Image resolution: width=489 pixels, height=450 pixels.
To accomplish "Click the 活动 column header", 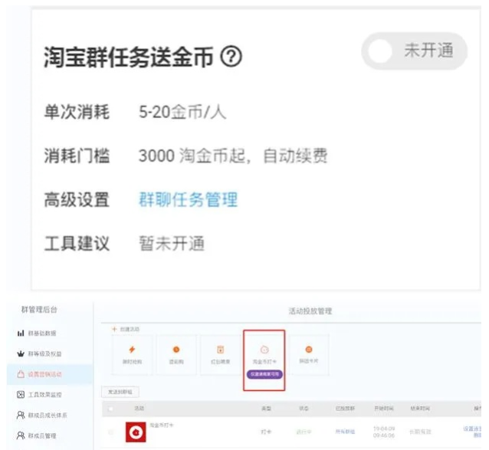I will pyautogui.click(x=139, y=408).
